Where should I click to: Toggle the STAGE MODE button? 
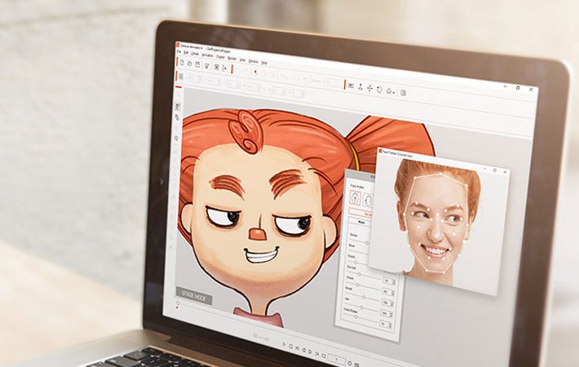click(195, 296)
